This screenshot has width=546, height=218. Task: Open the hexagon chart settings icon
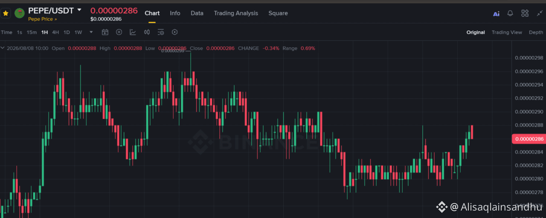[x=174, y=32]
